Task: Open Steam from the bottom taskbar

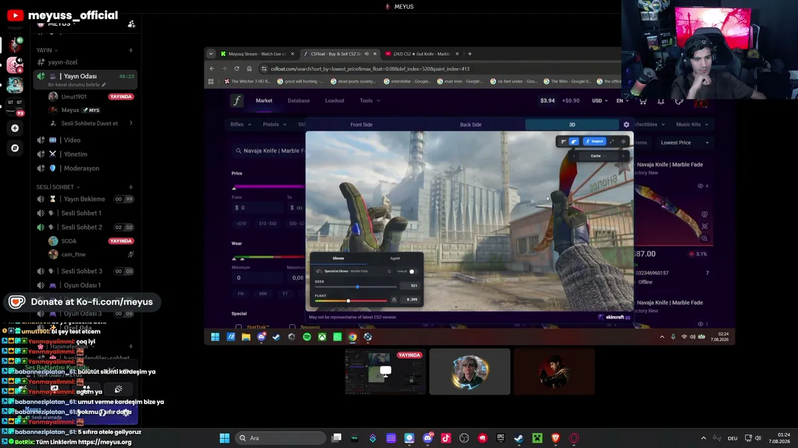Action: coord(518,438)
